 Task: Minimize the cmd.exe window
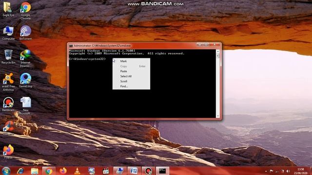click(x=199, y=45)
